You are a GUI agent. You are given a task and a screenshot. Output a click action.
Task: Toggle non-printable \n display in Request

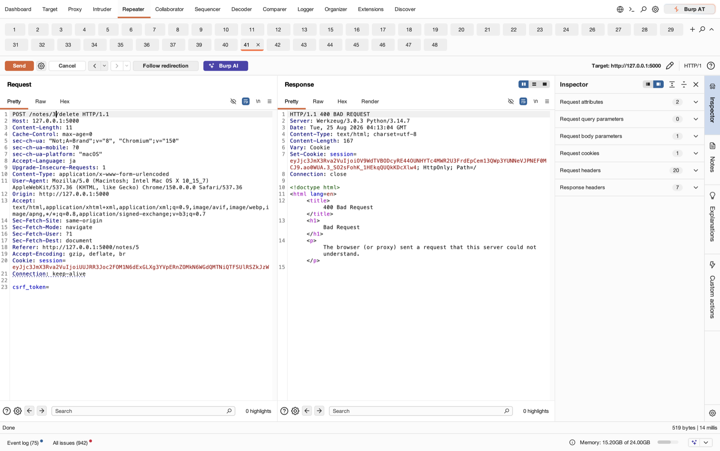(258, 102)
